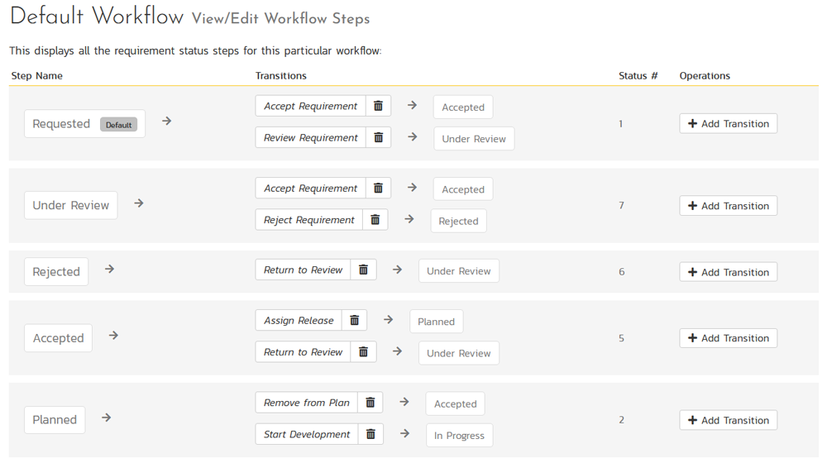Select the Rejected step name box

56,272
